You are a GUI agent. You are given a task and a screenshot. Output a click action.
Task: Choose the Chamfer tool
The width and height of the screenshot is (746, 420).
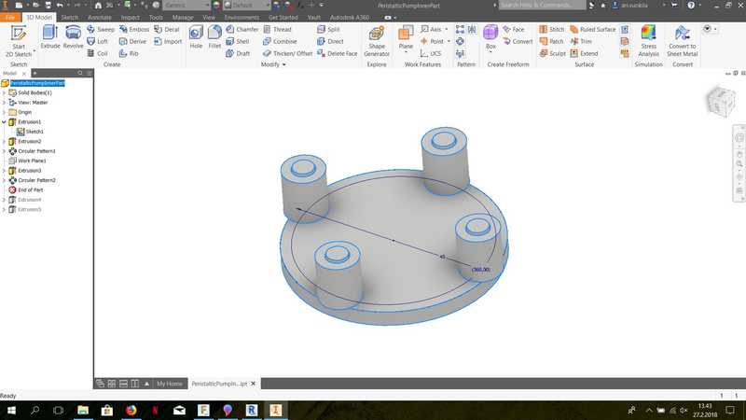tap(242, 30)
